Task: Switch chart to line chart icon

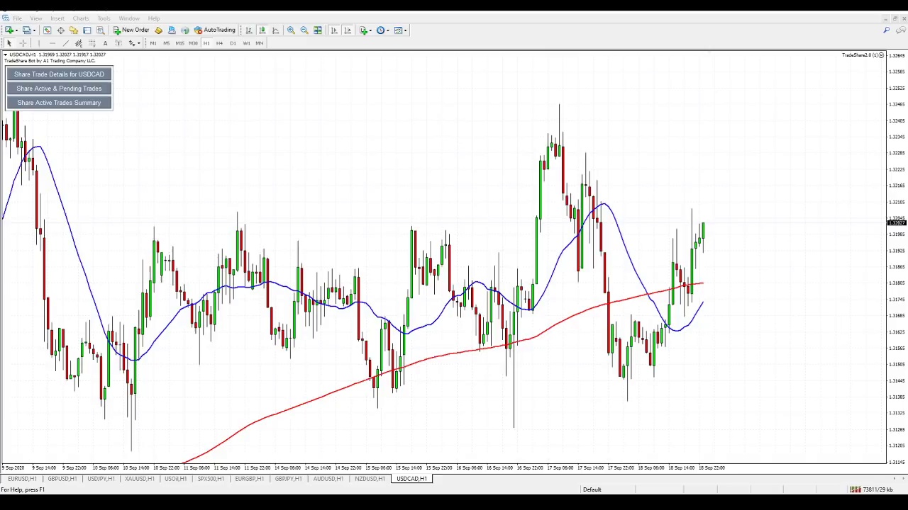Action: click(276, 30)
